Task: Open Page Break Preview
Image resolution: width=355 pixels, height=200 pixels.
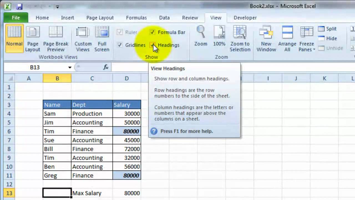Action: coord(56,39)
